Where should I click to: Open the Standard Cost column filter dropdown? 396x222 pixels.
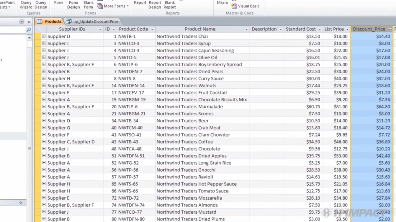pyautogui.click(x=320, y=29)
